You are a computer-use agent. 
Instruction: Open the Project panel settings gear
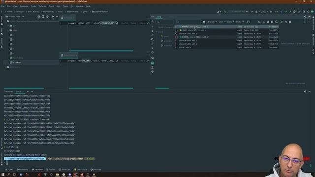tap(53, 17)
